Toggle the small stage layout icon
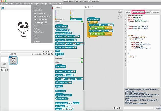The height and width of the screenshot is (111, 161). tap(3, 8)
